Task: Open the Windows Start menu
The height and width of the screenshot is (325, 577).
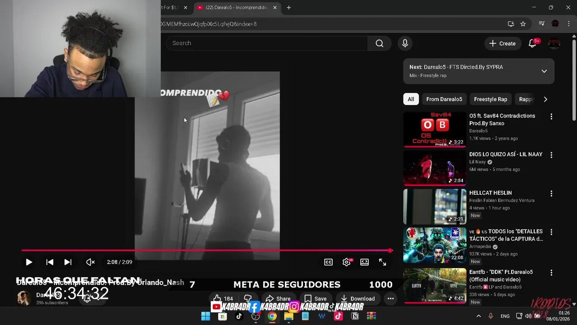Action: pos(206,316)
